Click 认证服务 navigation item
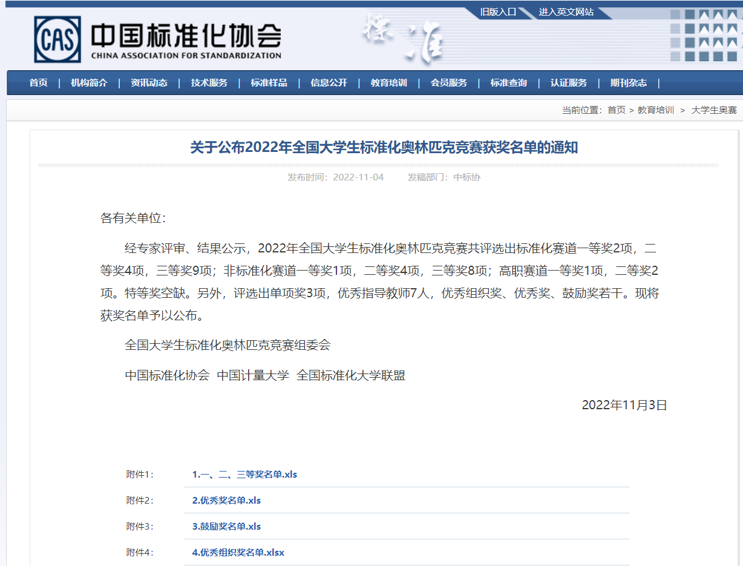 click(568, 83)
